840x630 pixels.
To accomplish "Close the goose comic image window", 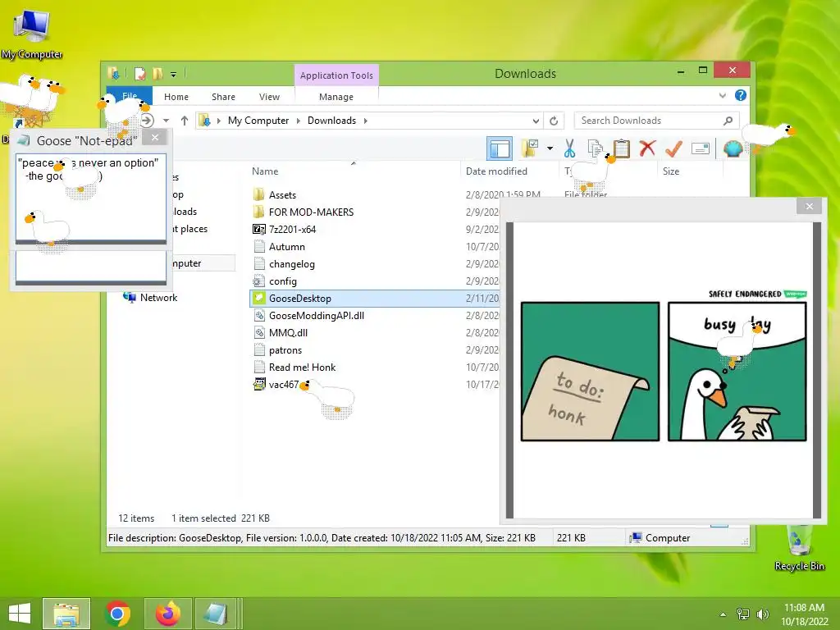I will (x=809, y=206).
